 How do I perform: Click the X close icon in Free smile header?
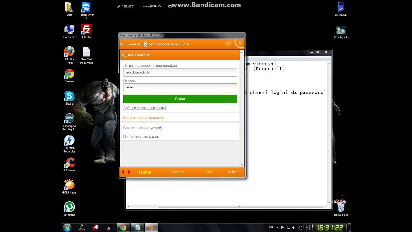click(x=240, y=43)
